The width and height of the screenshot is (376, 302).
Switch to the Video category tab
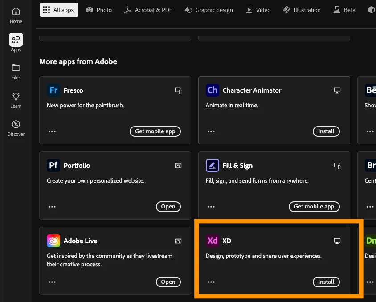(258, 10)
